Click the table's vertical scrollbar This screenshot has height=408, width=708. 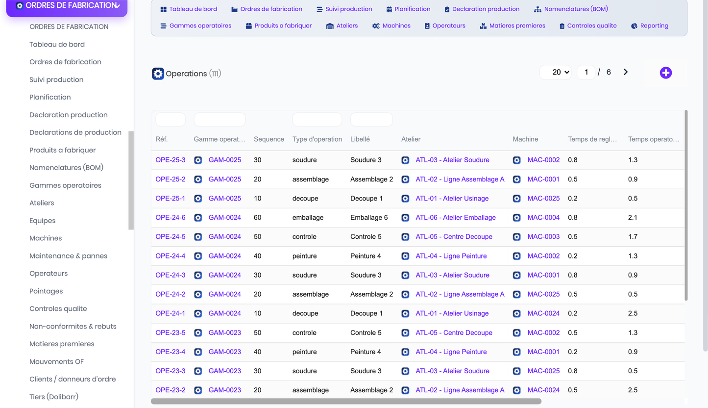[x=686, y=205]
